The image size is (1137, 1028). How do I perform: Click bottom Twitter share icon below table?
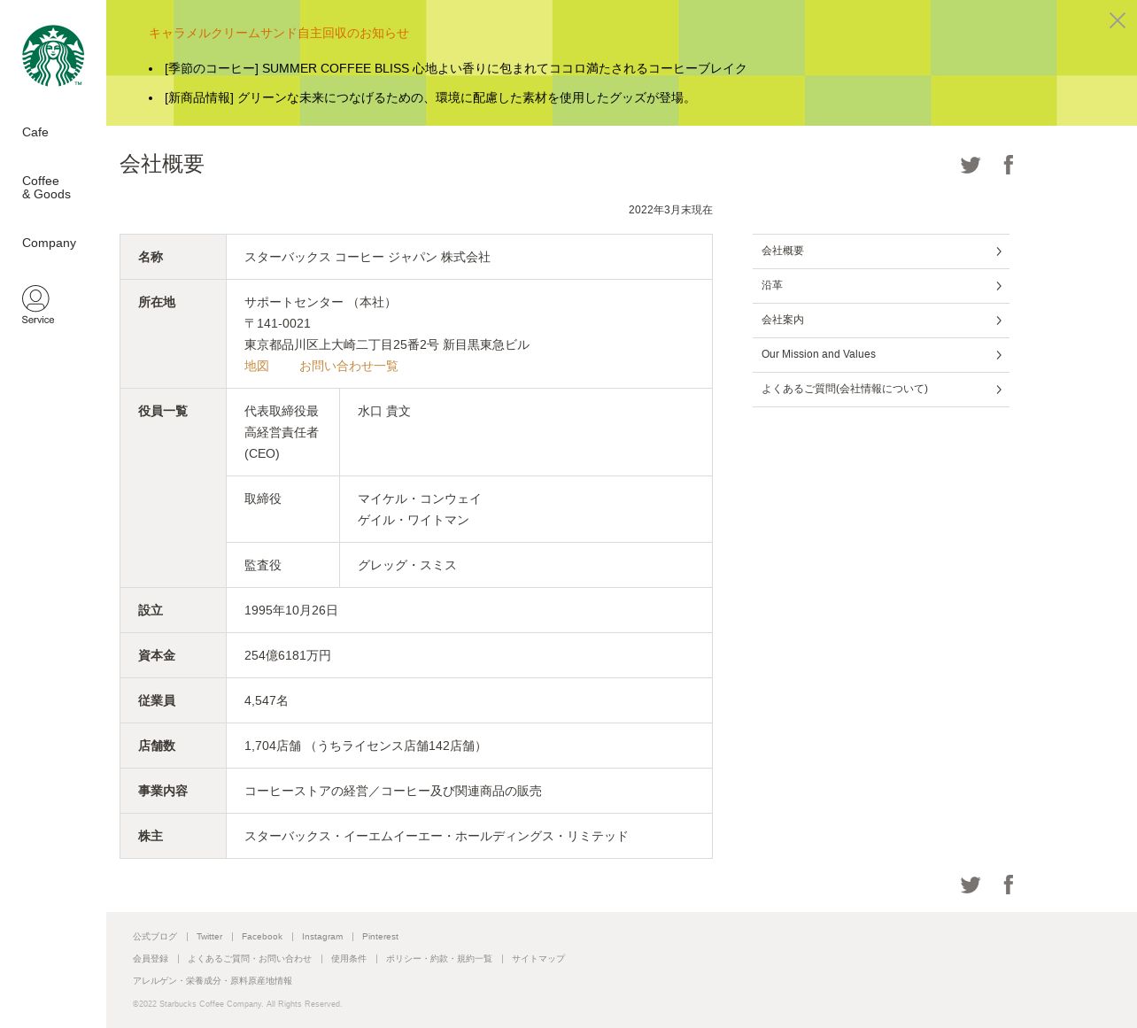click(x=971, y=885)
